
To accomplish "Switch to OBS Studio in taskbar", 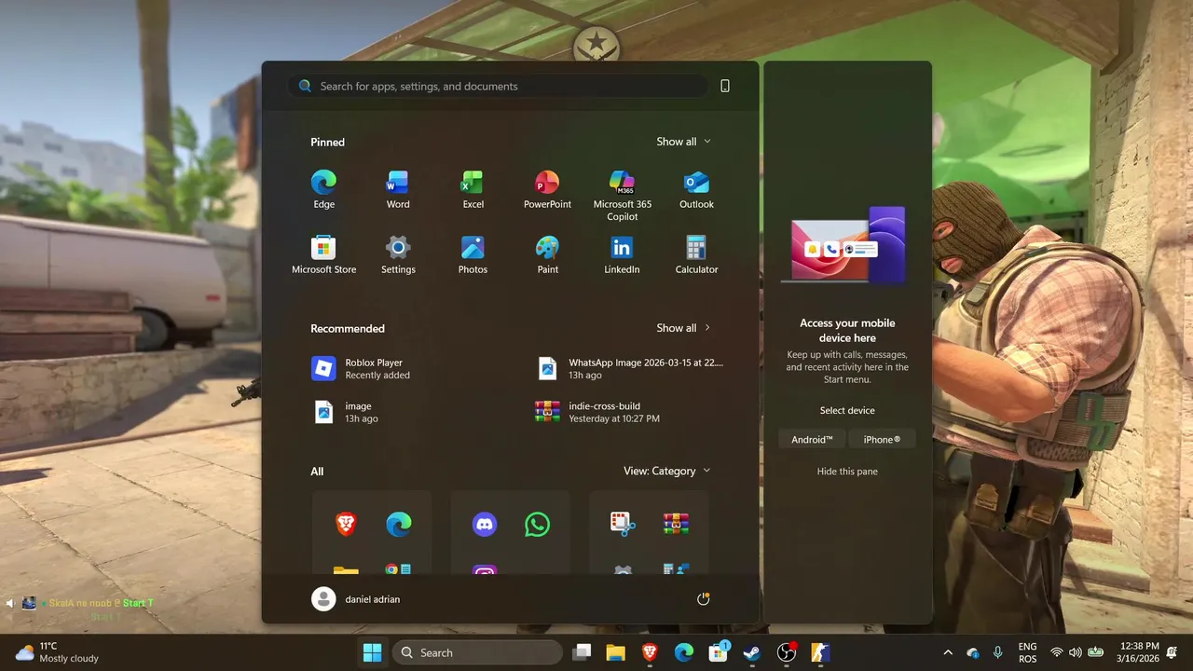I will [787, 652].
